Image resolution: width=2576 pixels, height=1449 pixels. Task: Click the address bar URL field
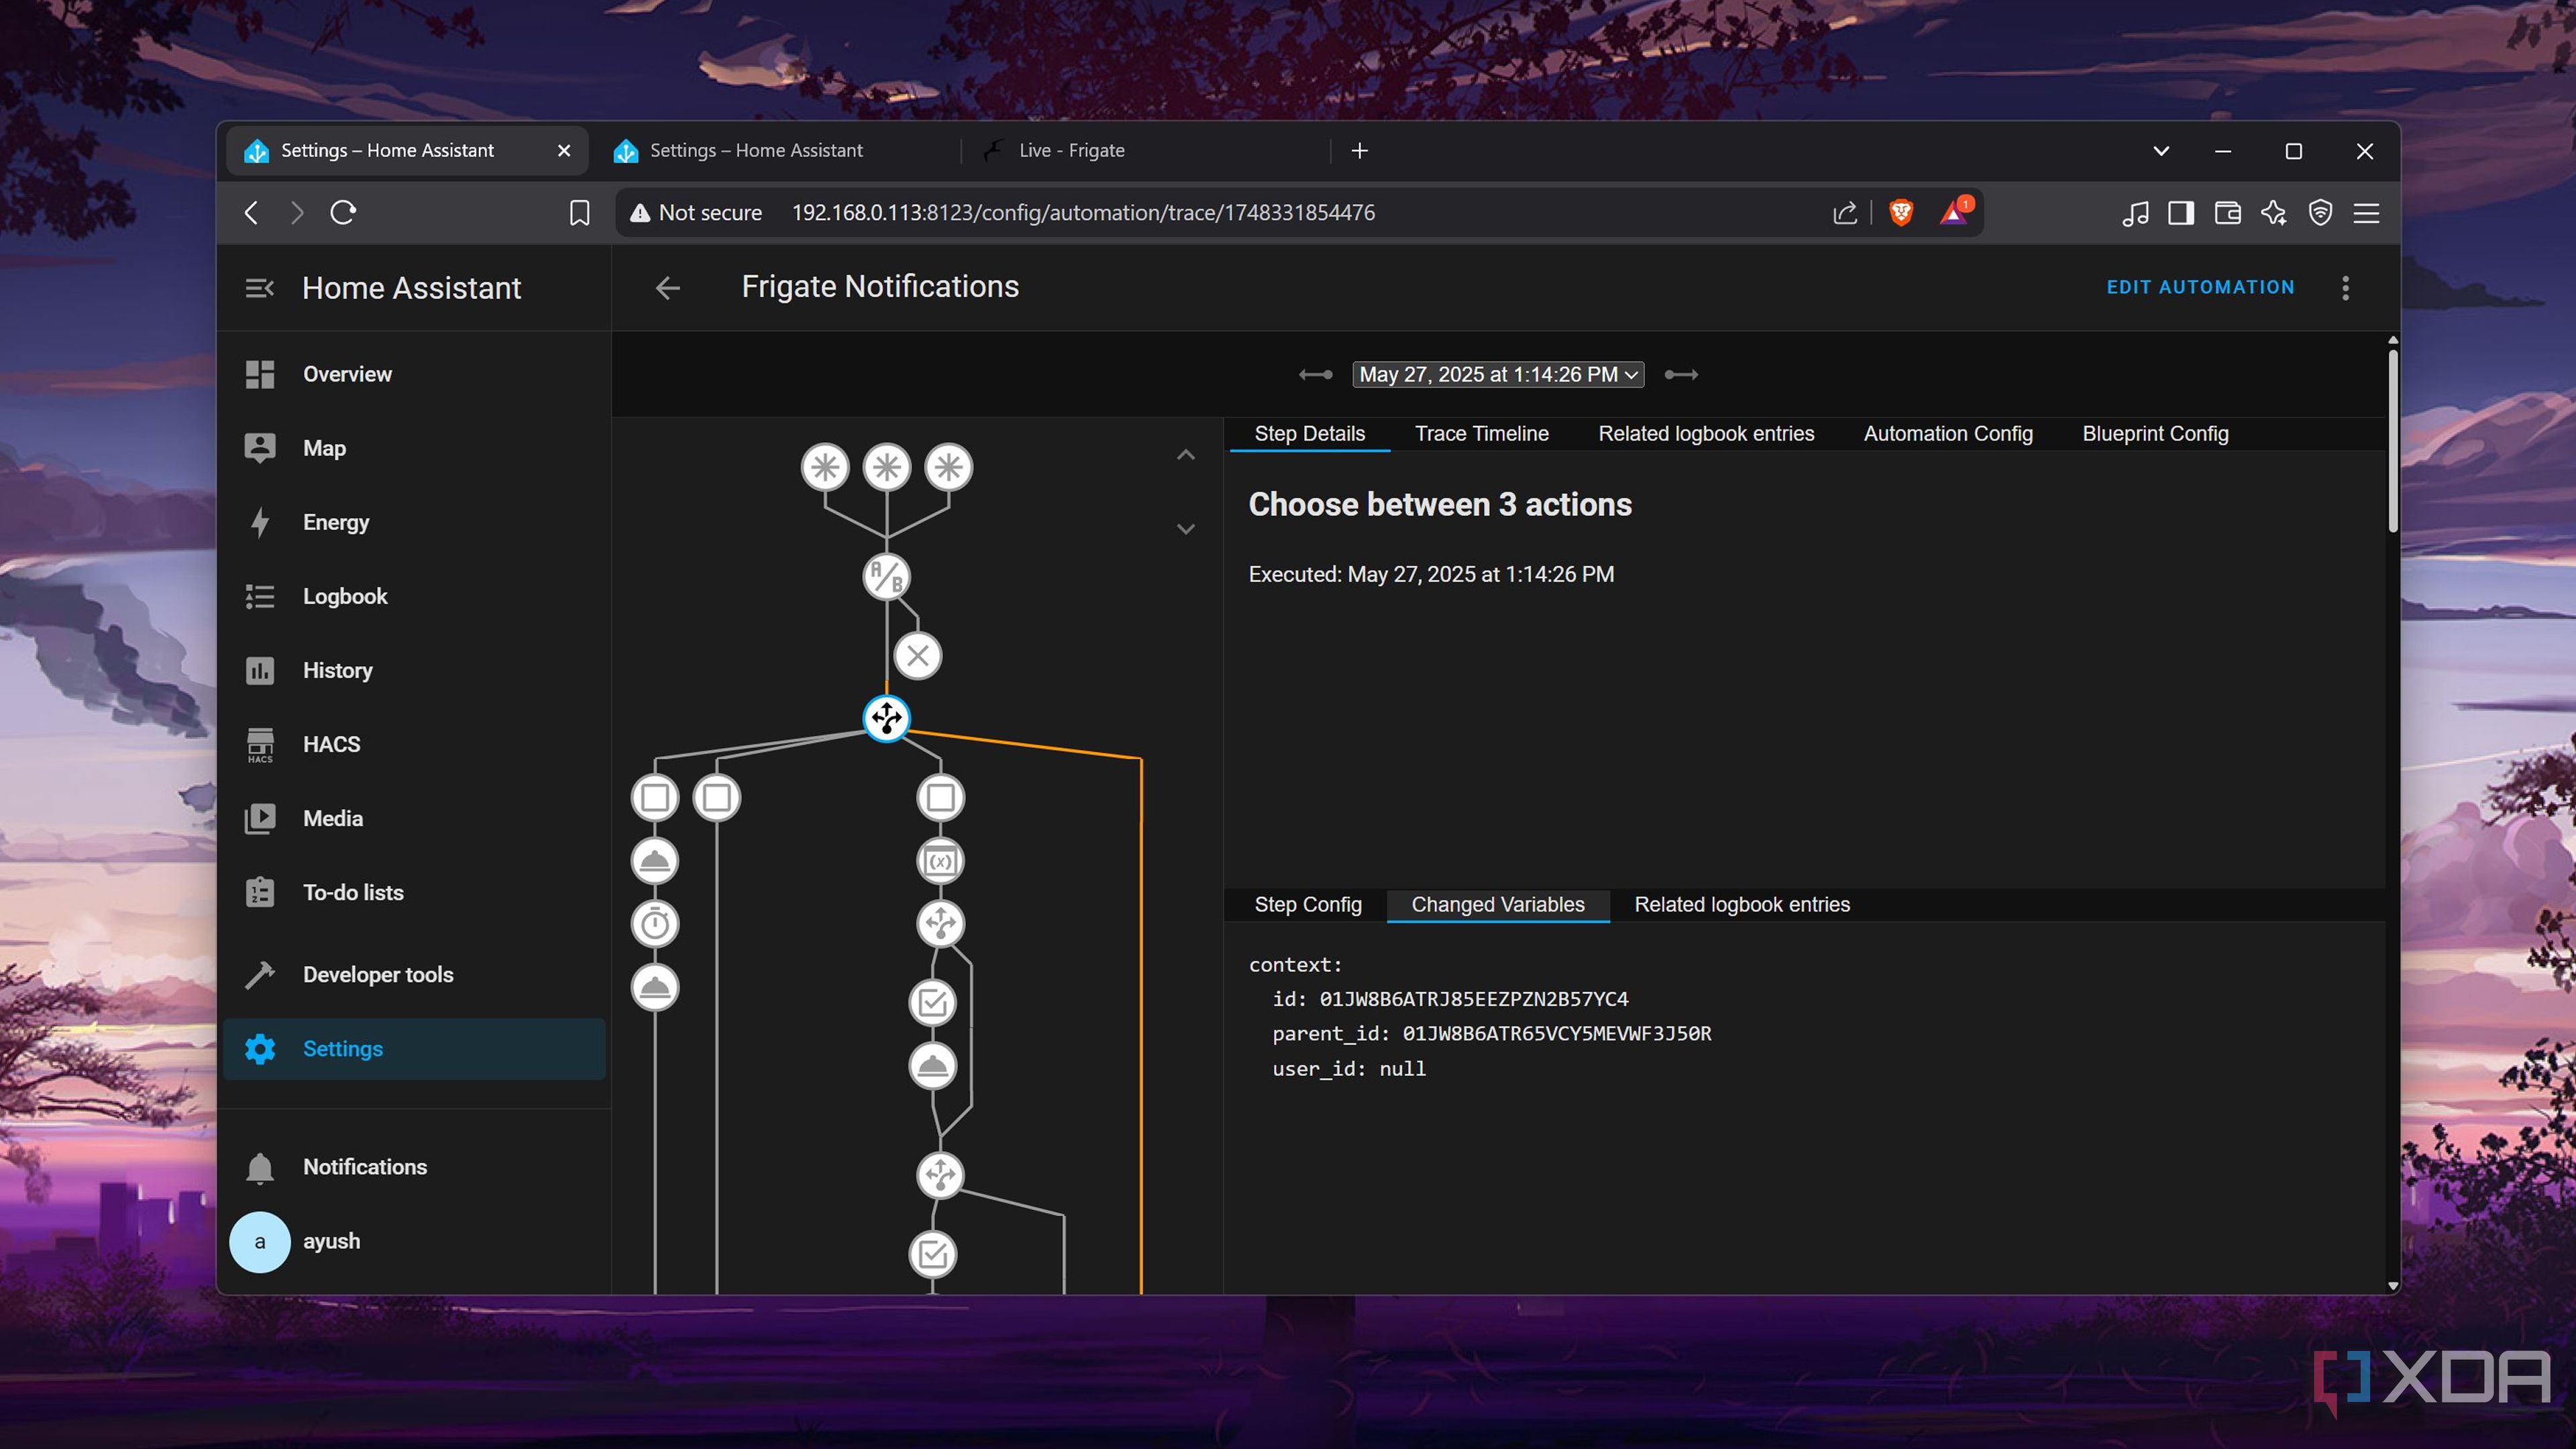click(x=1083, y=212)
